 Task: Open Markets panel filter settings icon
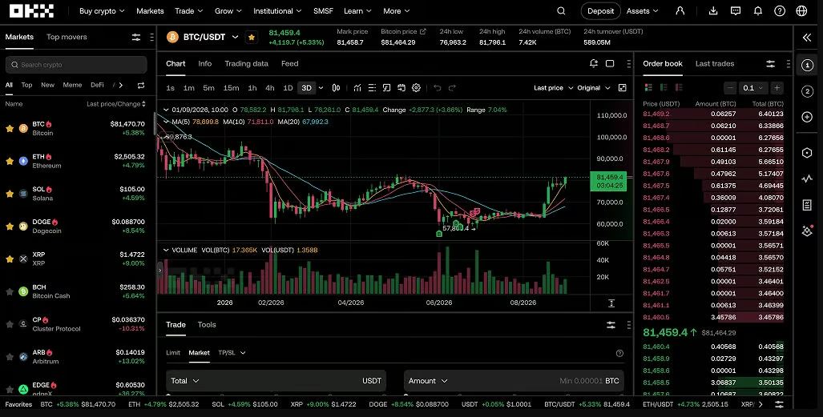(136, 38)
